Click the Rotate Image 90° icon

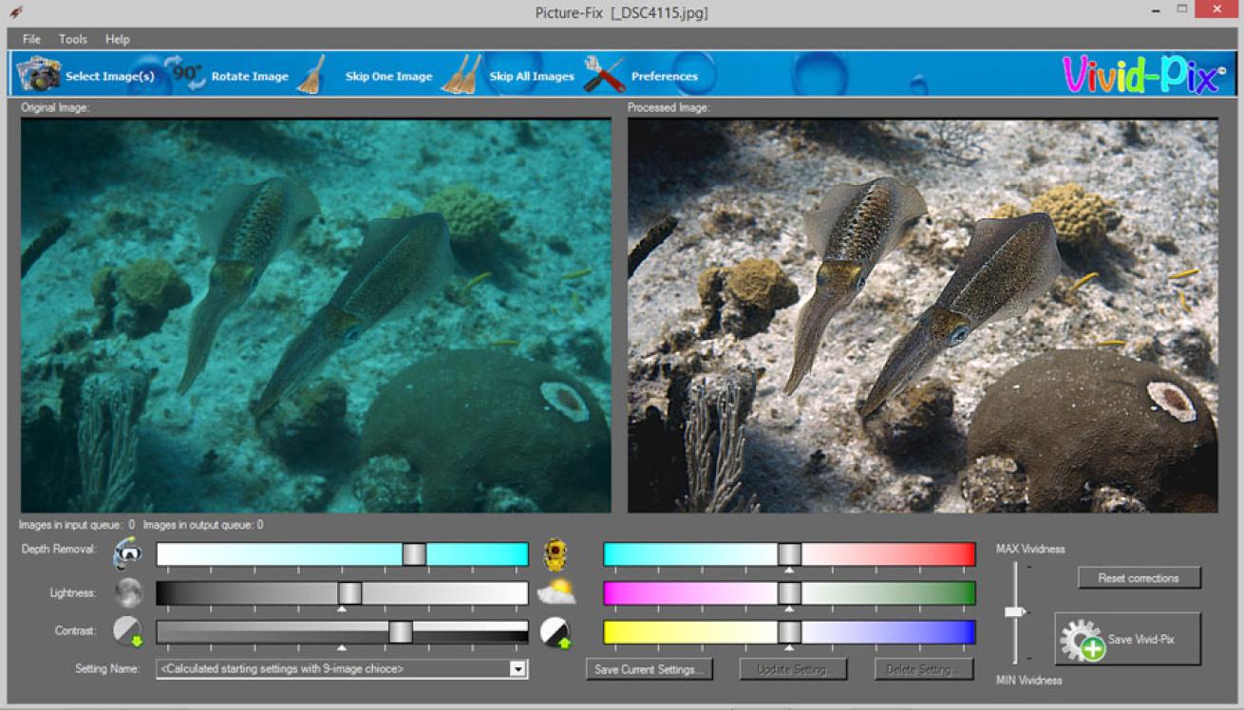tap(185, 73)
